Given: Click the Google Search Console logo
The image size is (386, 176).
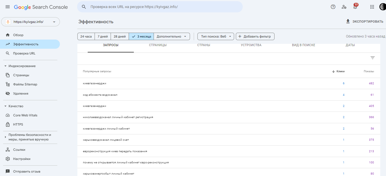Looking at the screenshot, I should point(41,7).
